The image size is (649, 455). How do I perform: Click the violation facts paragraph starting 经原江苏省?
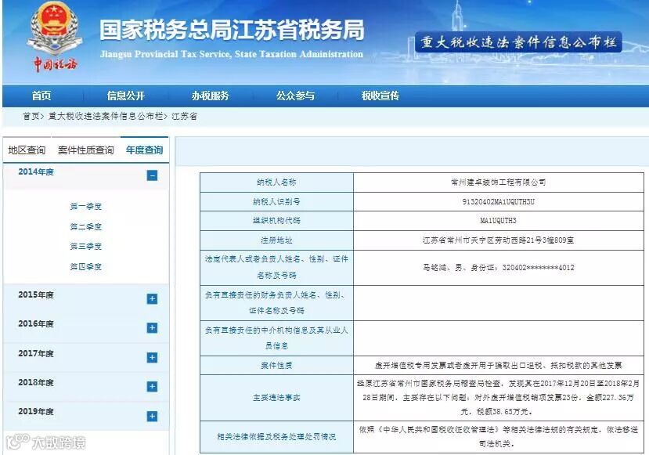(499, 398)
